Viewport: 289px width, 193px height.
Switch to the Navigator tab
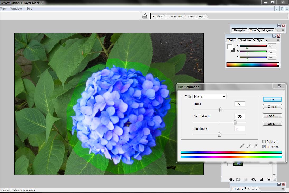[240, 30]
